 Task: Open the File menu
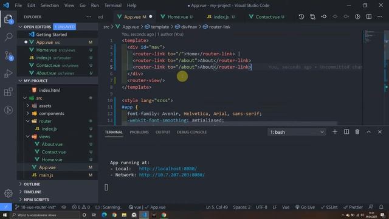pos(18,5)
